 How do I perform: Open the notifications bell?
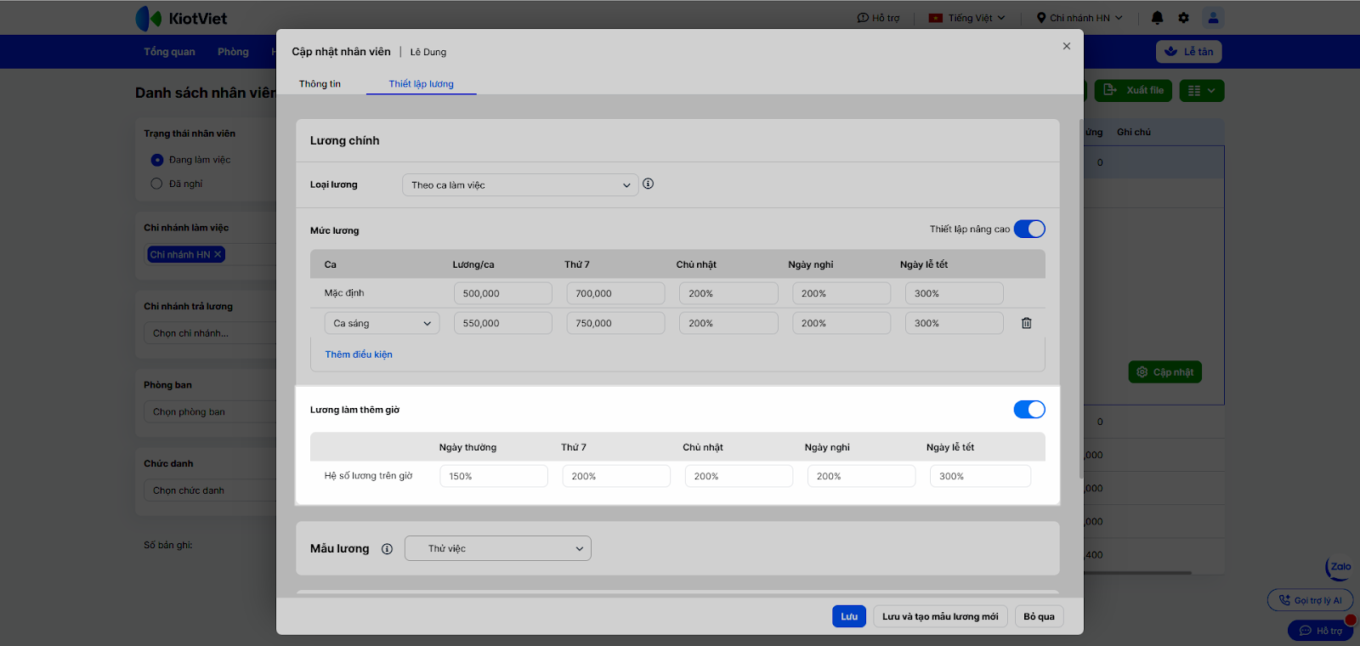point(1157,18)
